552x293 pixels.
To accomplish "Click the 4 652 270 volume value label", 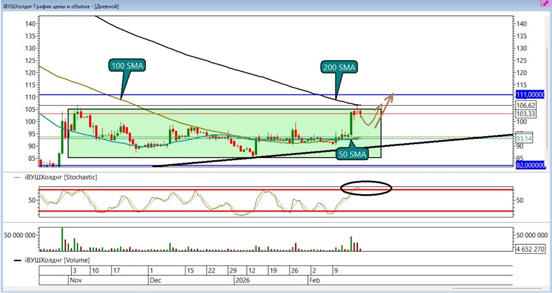I will 531,248.
